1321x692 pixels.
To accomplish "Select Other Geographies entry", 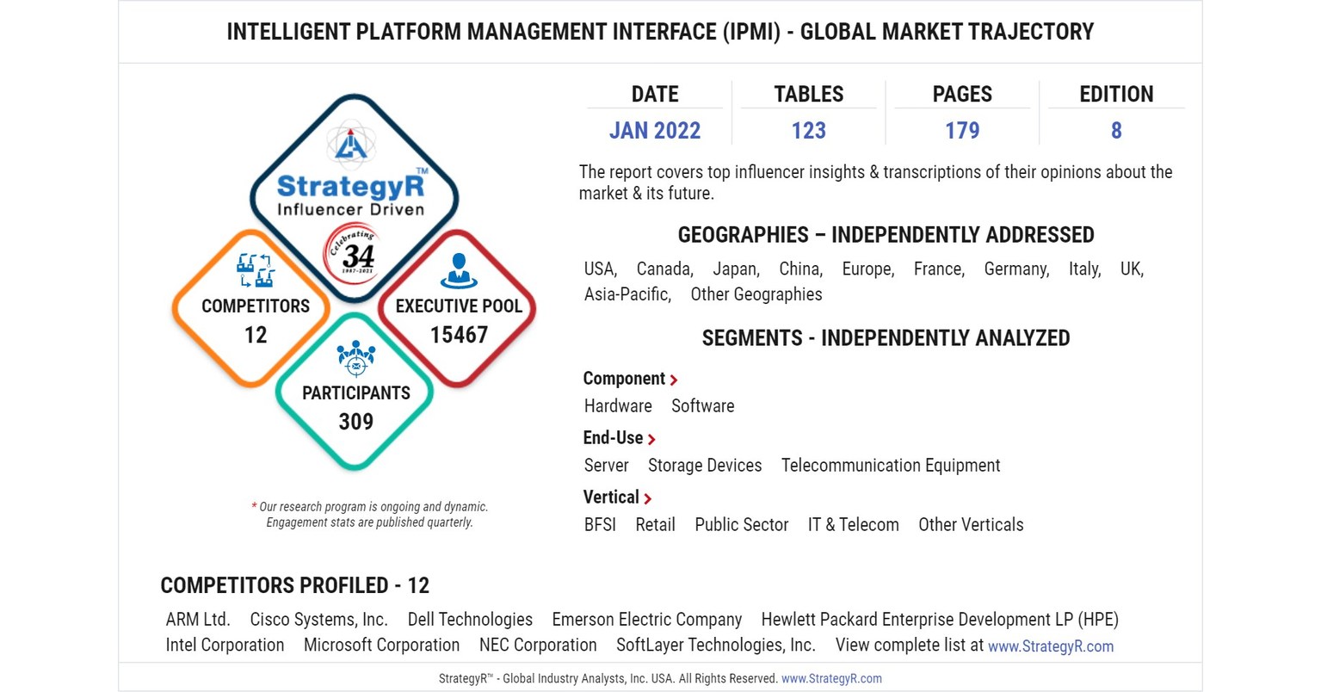I will (756, 294).
